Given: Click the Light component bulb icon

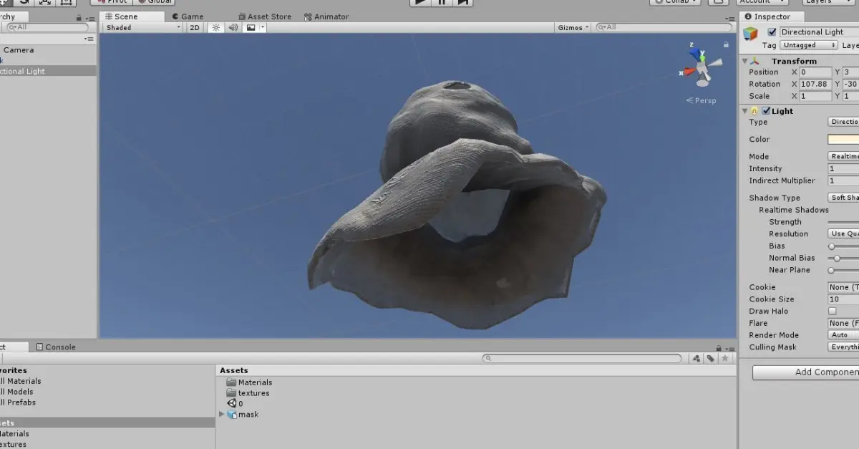Looking at the screenshot, I should point(754,111).
